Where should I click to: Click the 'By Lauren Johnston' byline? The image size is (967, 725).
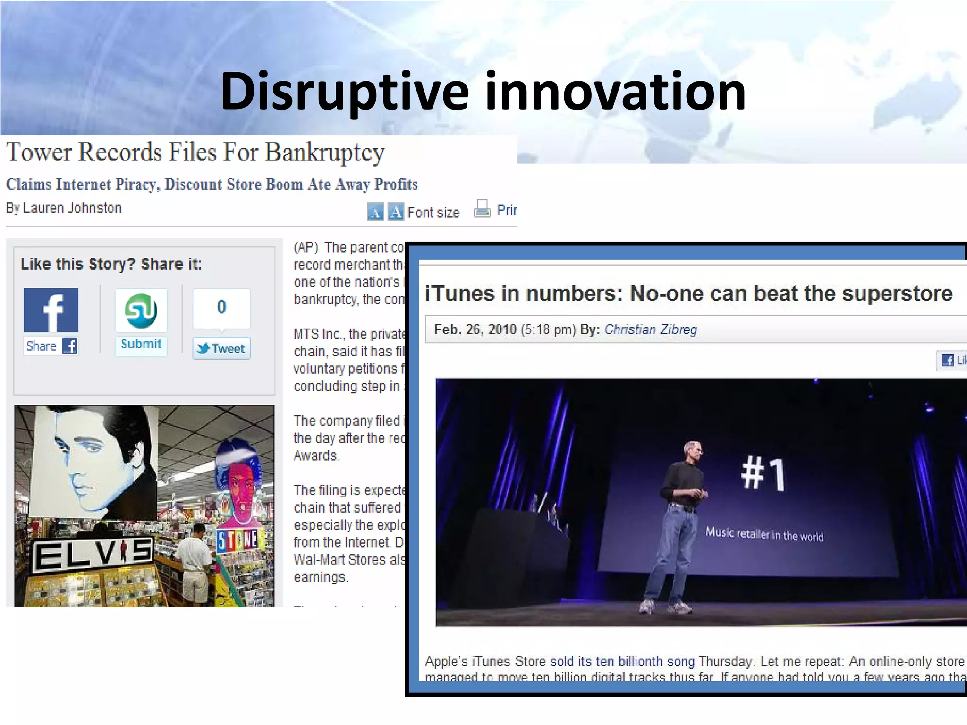(x=64, y=208)
